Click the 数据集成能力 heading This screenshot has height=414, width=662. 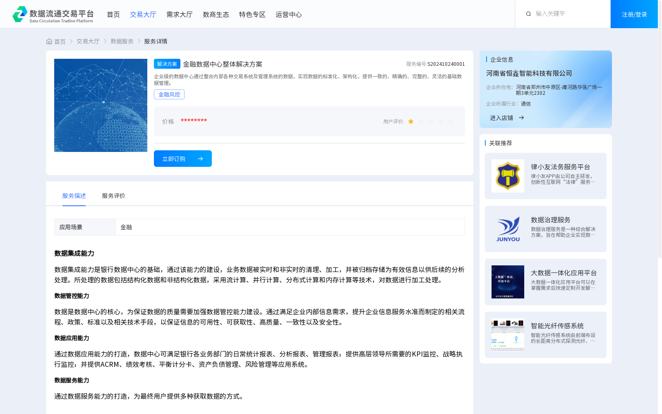(74, 253)
